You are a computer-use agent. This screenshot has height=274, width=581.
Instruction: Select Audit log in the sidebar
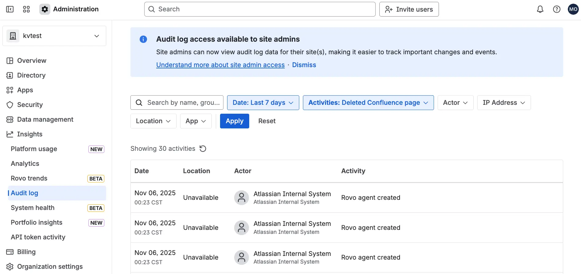57,193
